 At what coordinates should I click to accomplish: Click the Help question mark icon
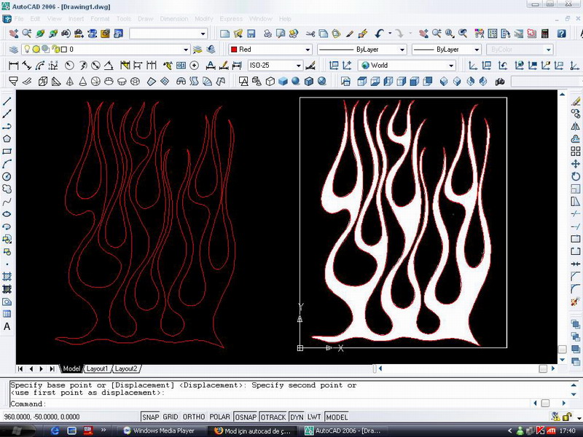(561, 34)
